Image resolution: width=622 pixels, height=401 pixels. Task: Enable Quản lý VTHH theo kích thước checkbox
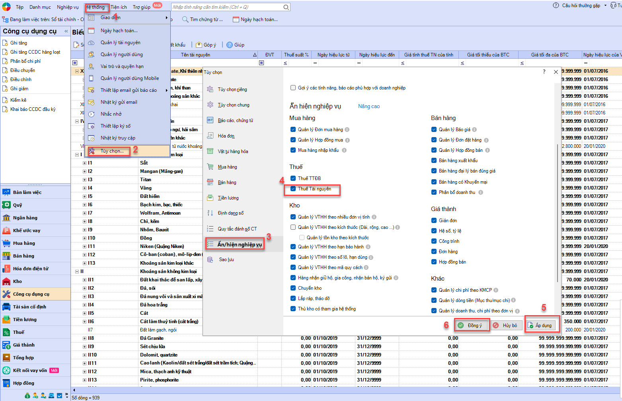293,227
